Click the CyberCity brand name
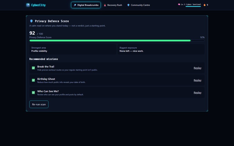Viewport: 234px width, 146px height. pos(38,5)
